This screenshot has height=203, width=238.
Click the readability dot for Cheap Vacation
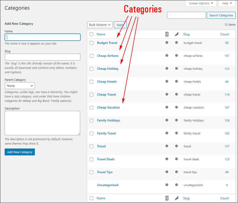(x=177, y=107)
